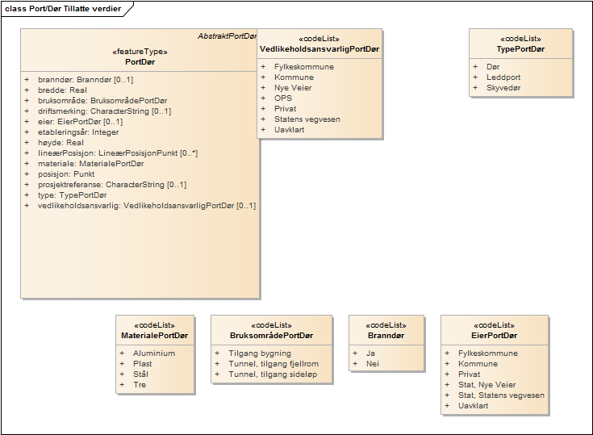This screenshot has width=593, height=435.
Task: Select the 'Aluminium' material value
Action: coord(153,353)
